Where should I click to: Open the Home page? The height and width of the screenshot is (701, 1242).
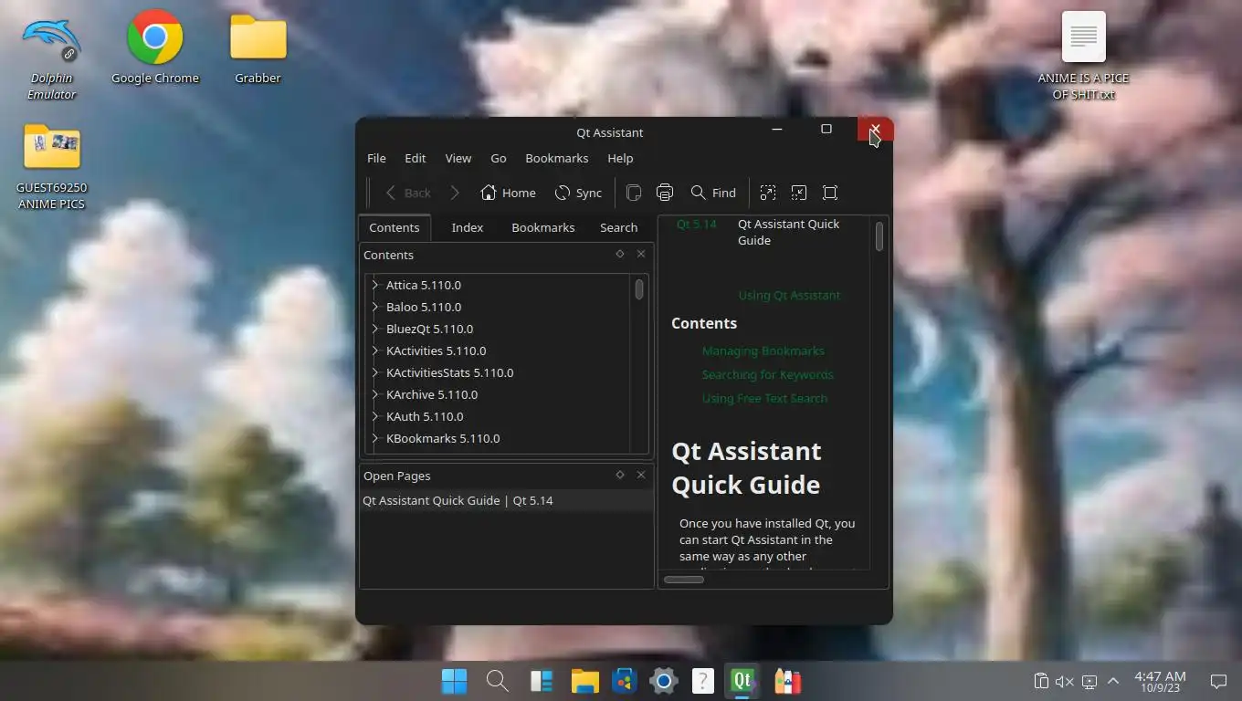tap(508, 193)
